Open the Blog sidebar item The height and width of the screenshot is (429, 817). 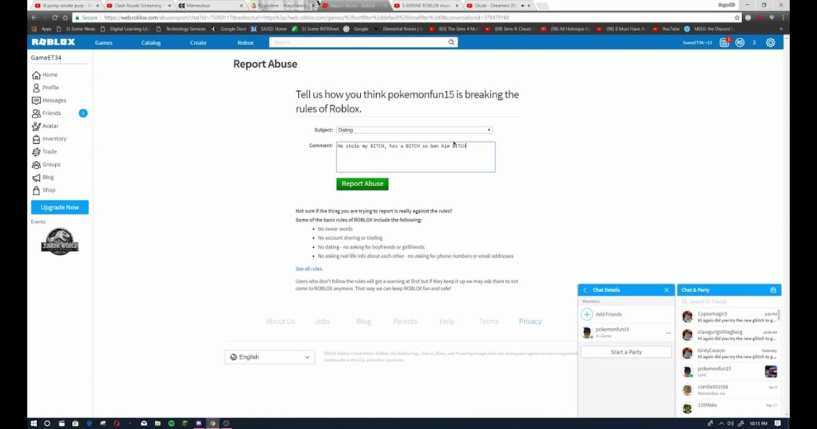coord(43,178)
